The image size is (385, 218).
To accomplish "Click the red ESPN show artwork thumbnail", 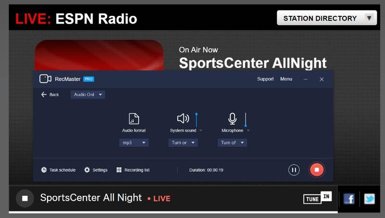I will coord(99,55).
